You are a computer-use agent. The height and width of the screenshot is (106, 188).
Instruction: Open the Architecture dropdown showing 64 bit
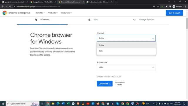pyautogui.click(x=126, y=67)
